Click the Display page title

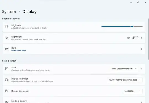30,12
